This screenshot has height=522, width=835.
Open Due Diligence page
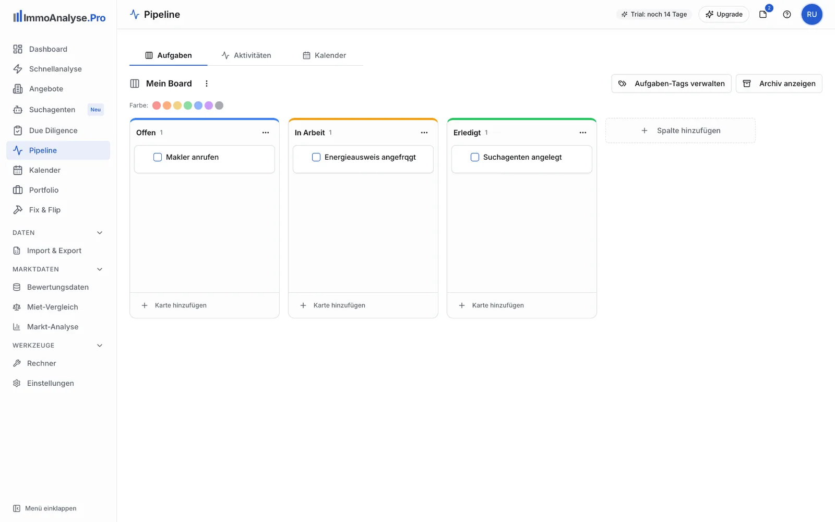click(x=58, y=130)
